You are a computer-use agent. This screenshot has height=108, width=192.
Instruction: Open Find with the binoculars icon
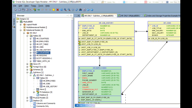click(x=80, y=10)
